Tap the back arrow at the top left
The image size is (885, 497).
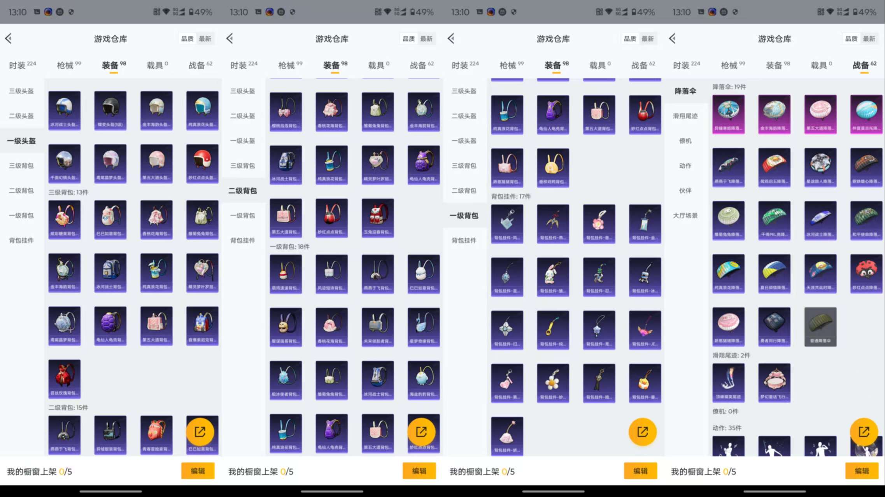9,38
